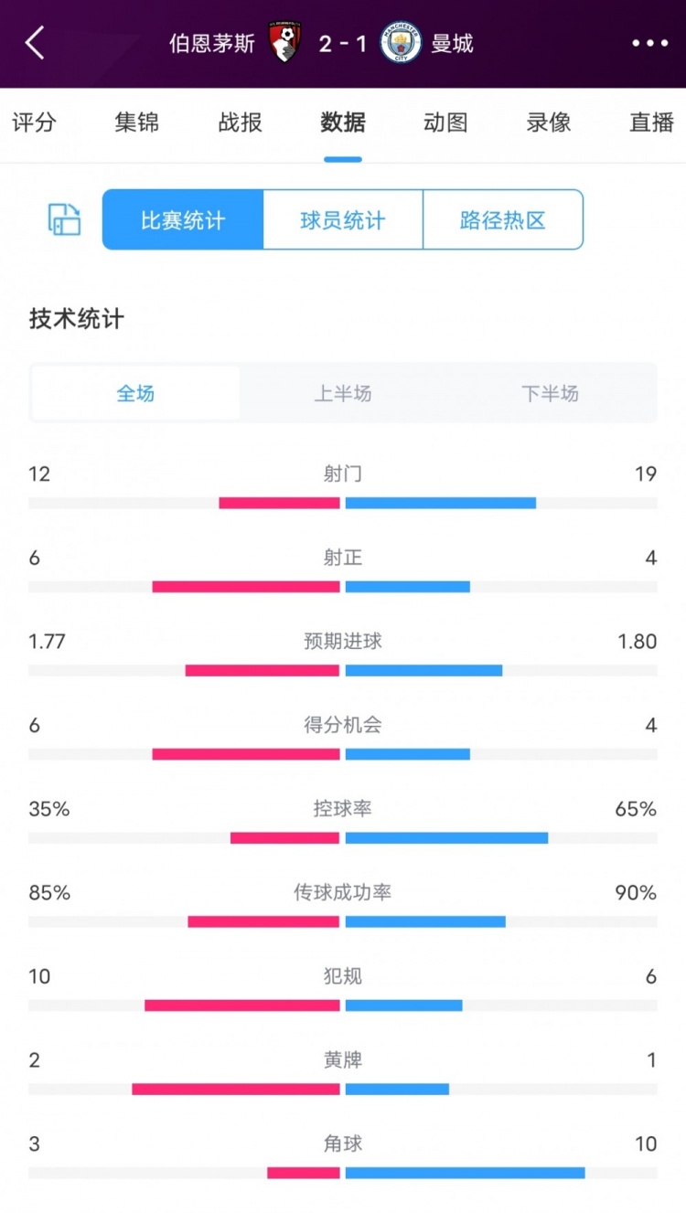
Task: Tap the 曼城 team name
Action: pos(452,43)
